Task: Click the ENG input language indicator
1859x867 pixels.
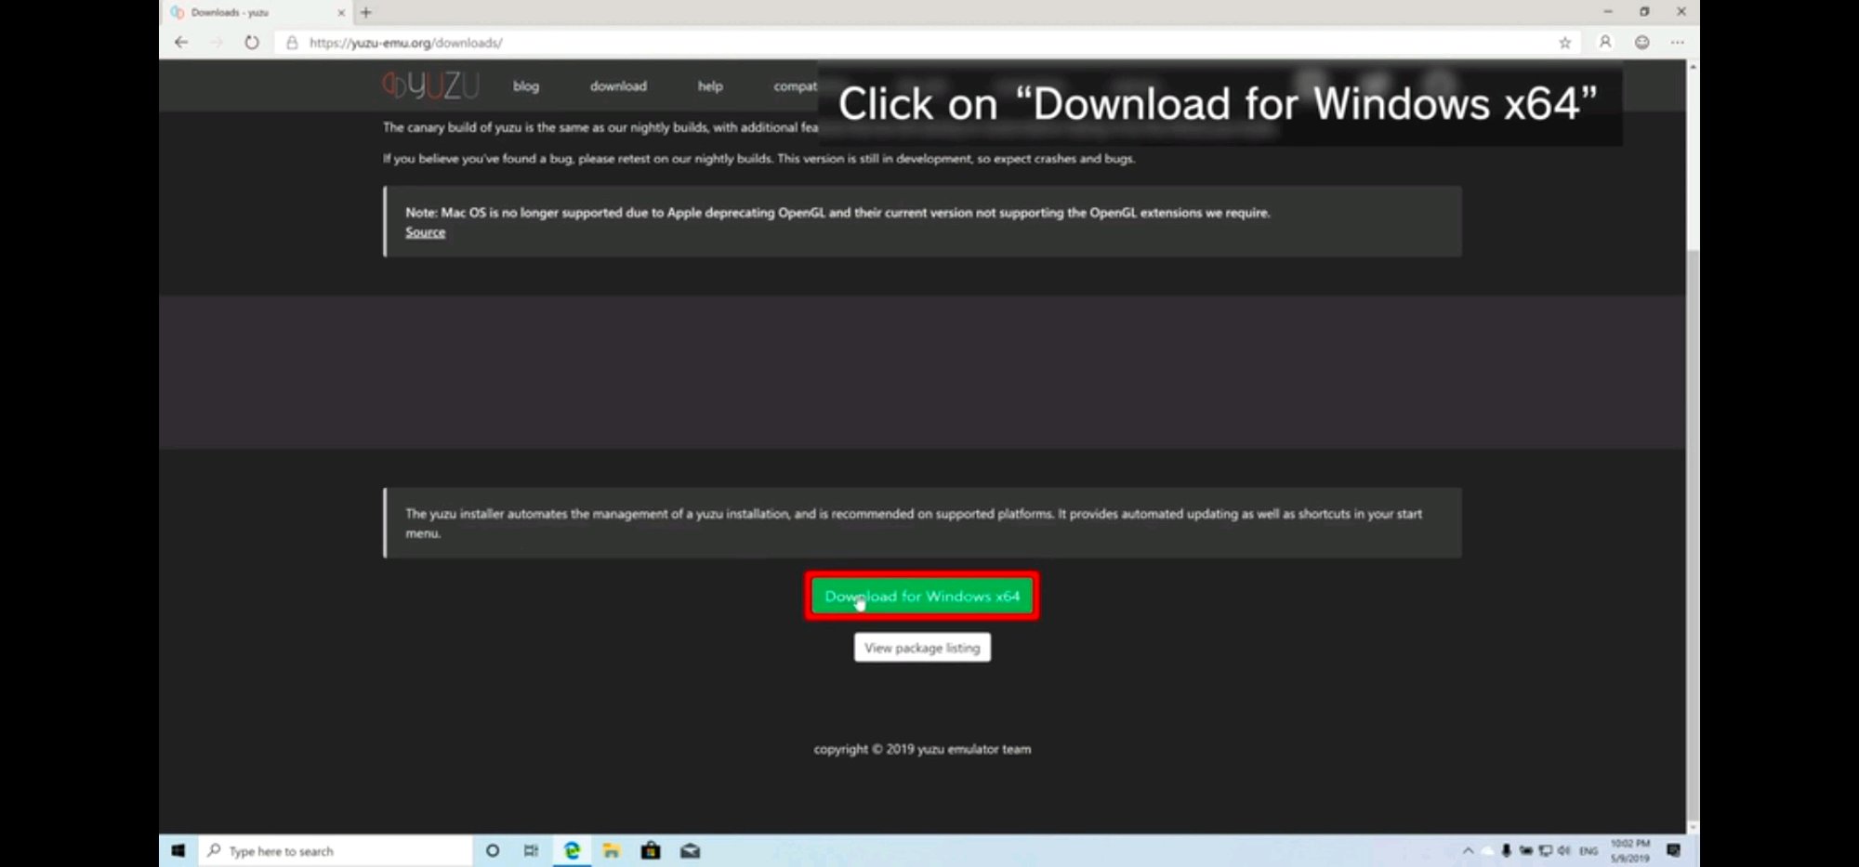Action: pos(1589,851)
